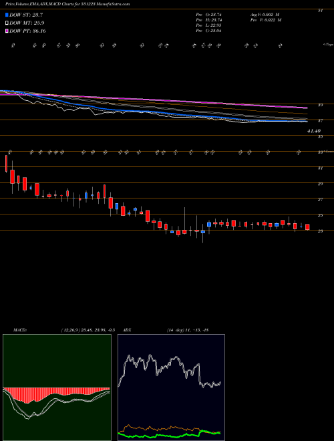Screen dimensions: 334x441
Task: Click the 25 price axis label
Action: [x=320, y=215]
